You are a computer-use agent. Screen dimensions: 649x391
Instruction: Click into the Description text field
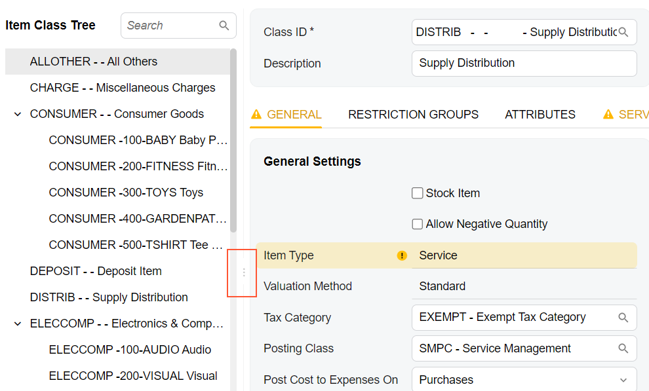[524, 64]
